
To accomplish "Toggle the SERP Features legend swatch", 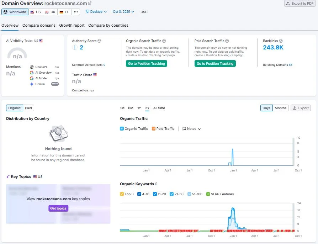I will click(208, 194).
